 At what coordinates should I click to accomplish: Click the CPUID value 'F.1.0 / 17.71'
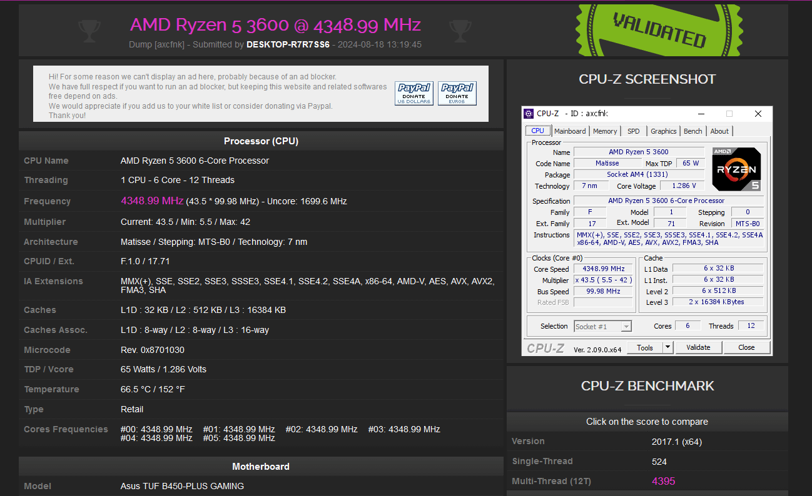click(145, 261)
